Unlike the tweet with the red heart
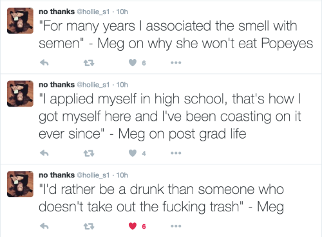The image size is (322, 237). 133,226
